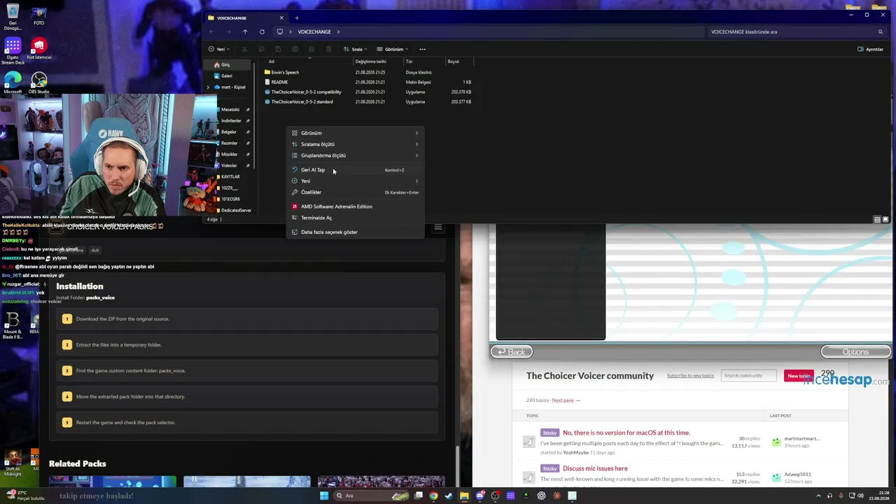Open the three-dots more options in Explorer
Screen dimensions: 896x504
pyautogui.click(x=422, y=49)
